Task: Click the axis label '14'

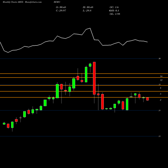Action: 161,76
